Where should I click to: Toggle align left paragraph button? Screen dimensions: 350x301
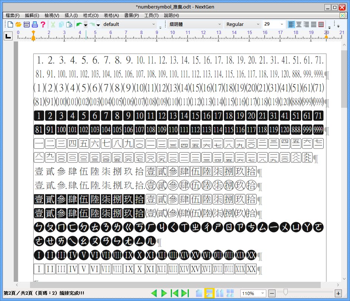coord(291,24)
